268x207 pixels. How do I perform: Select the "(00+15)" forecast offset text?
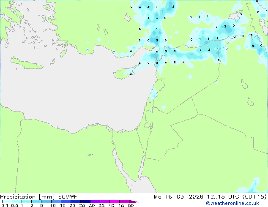click(254, 197)
